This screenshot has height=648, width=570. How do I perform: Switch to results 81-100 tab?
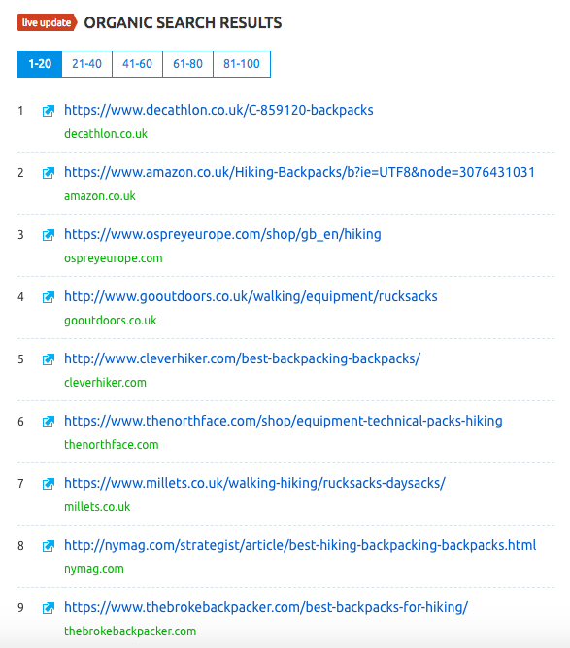242,64
